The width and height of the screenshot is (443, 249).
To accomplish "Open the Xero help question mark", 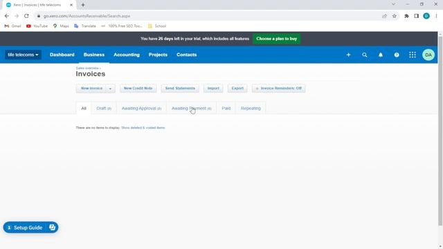I will [397, 55].
